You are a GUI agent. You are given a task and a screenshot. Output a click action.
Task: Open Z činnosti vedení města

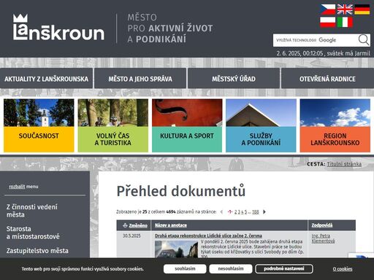(32, 211)
